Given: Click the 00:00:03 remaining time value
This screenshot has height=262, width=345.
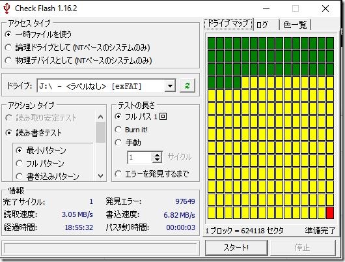Looking at the screenshot, I should click(181, 227).
